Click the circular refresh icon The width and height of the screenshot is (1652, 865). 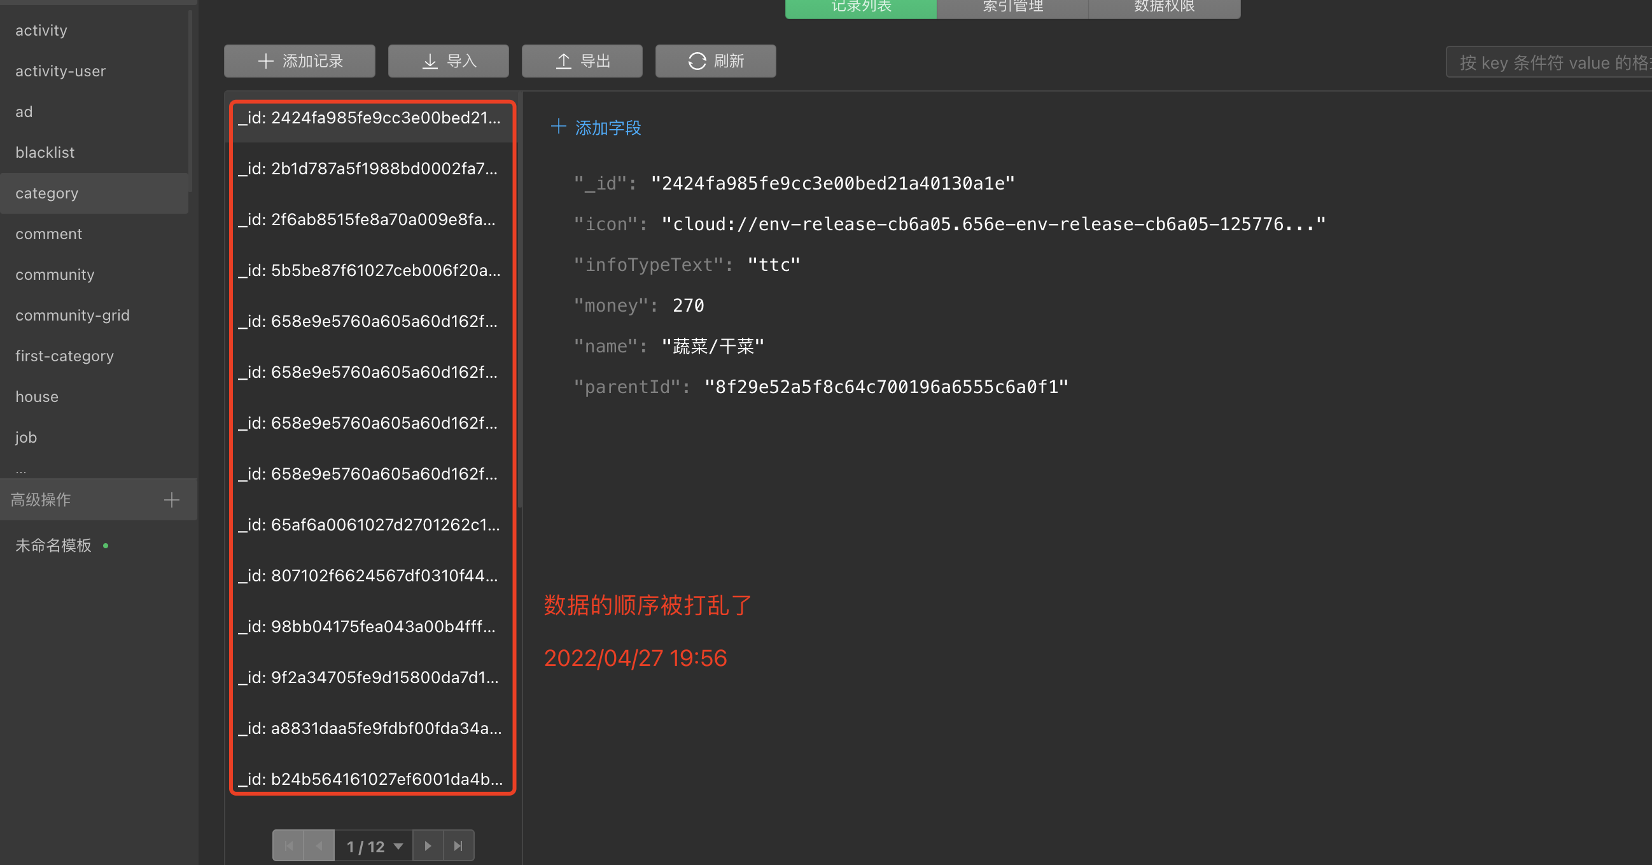696,61
